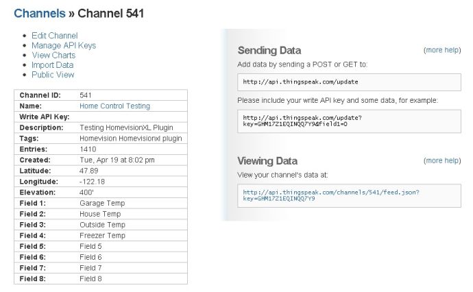Go to View Charts
The height and width of the screenshot is (292, 473).
pos(53,56)
